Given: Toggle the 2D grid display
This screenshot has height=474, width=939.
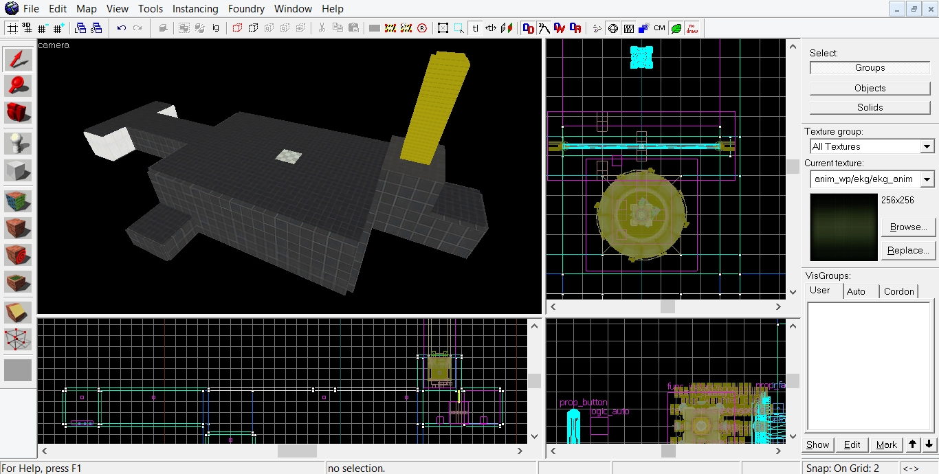Looking at the screenshot, I should pos(12,28).
